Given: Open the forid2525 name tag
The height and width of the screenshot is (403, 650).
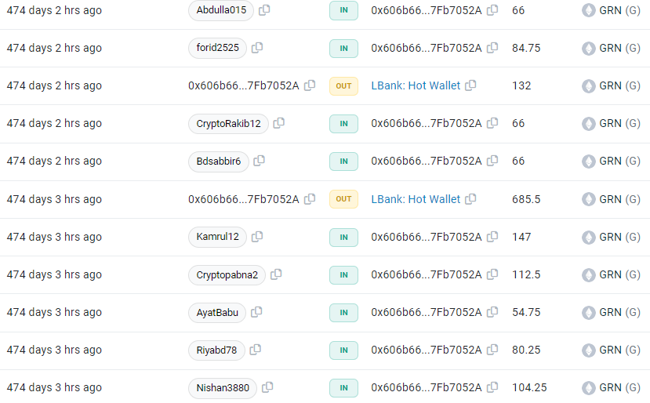Looking at the screenshot, I should pyautogui.click(x=218, y=48).
